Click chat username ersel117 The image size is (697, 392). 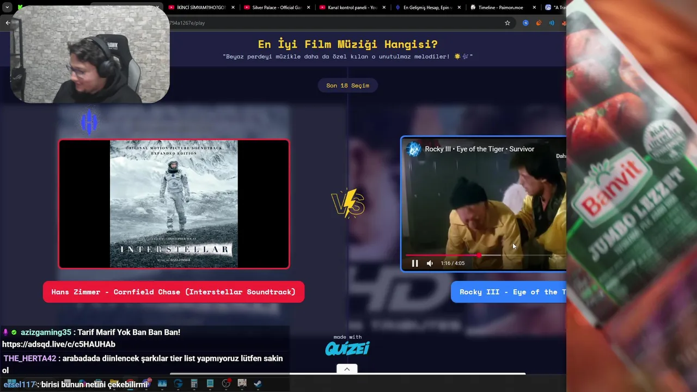coord(19,384)
